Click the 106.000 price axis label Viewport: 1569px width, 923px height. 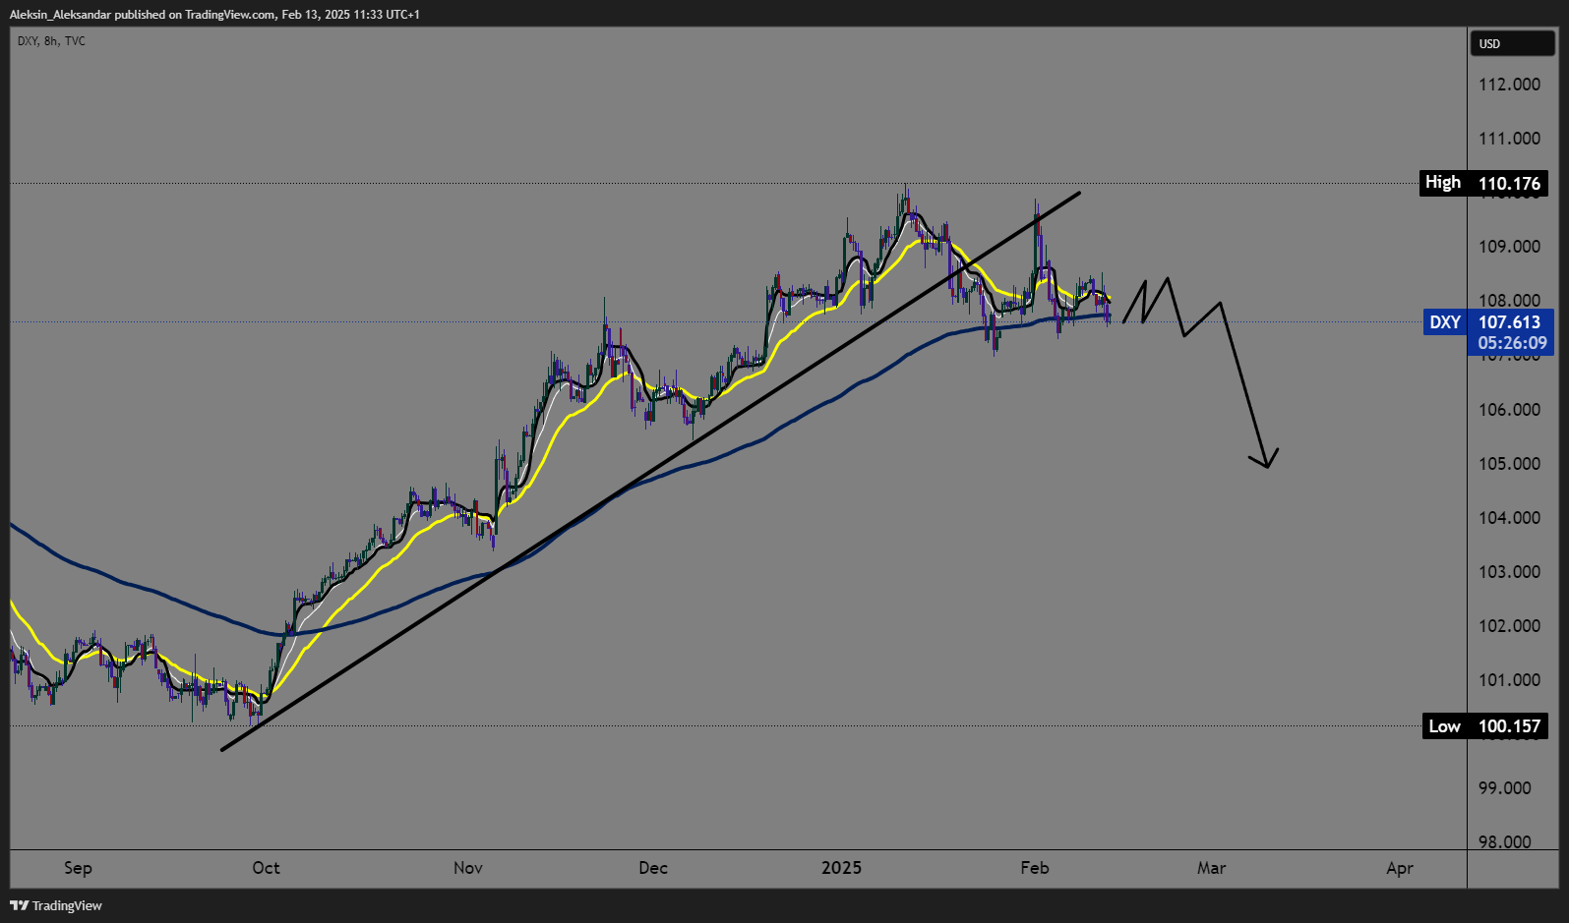[1509, 410]
